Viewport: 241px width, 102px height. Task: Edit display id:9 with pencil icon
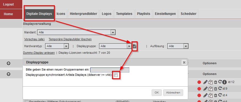pos(205,88)
